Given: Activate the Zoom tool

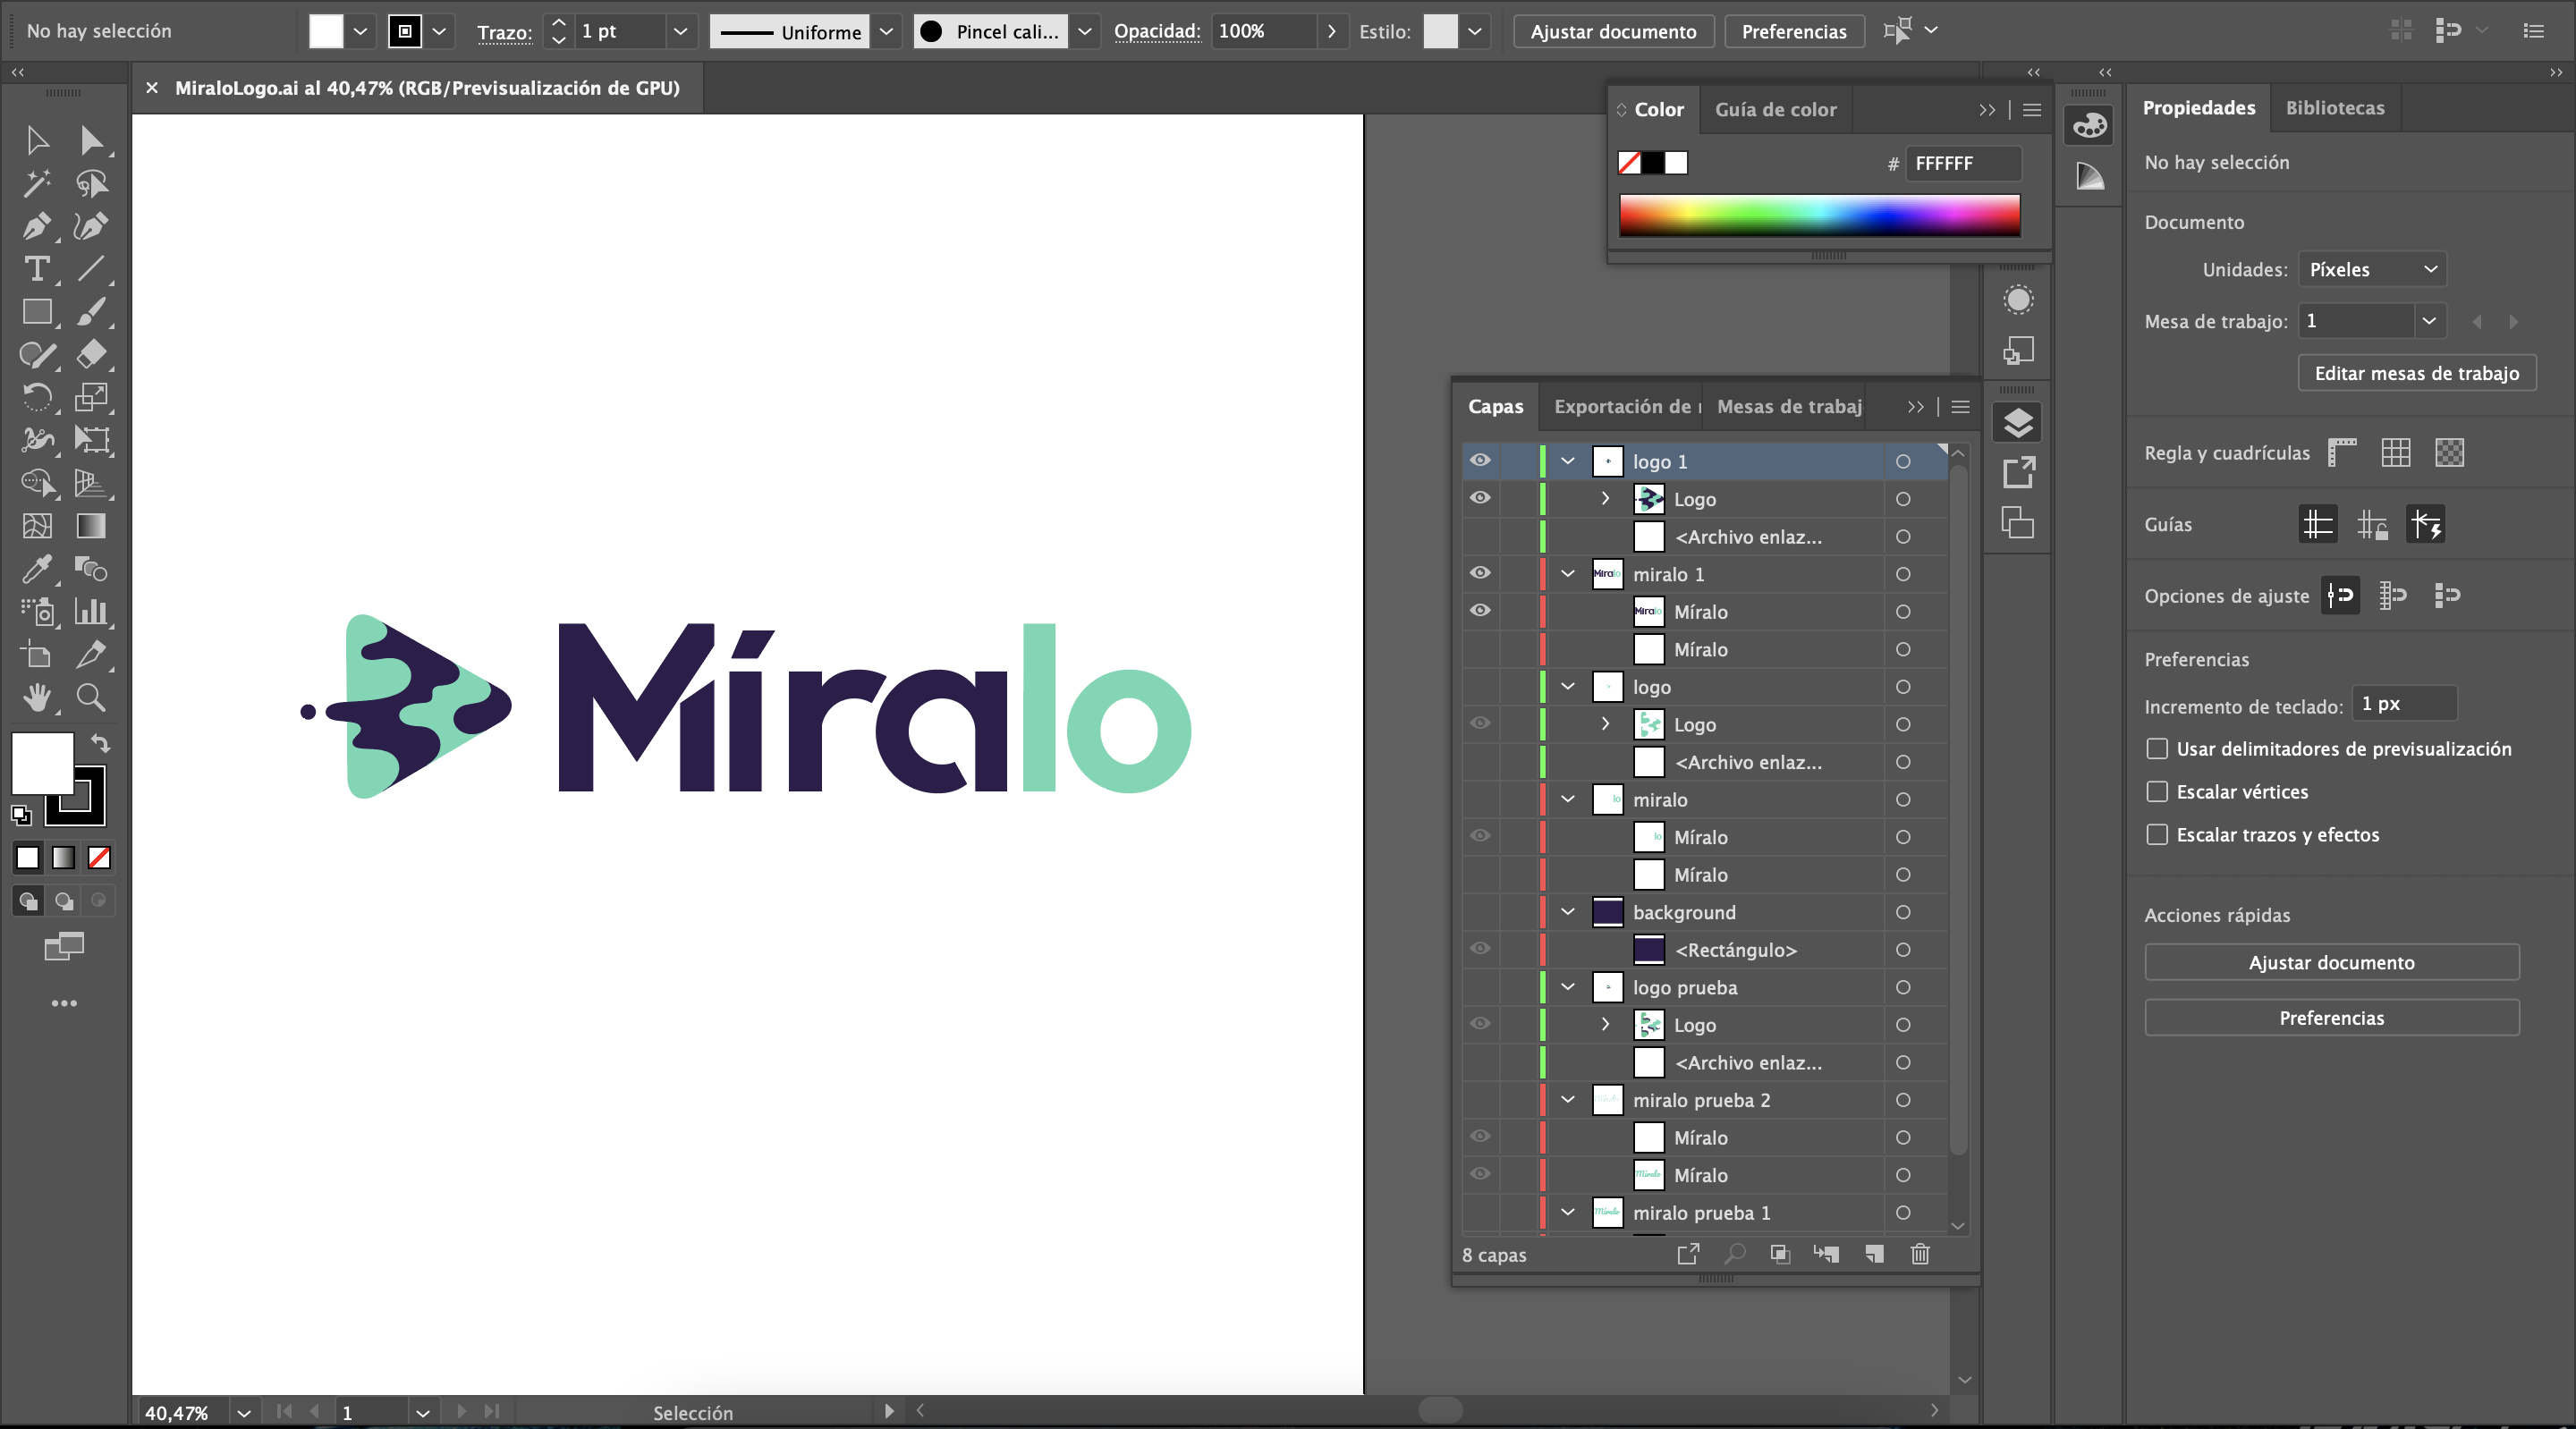Looking at the screenshot, I should [91, 697].
